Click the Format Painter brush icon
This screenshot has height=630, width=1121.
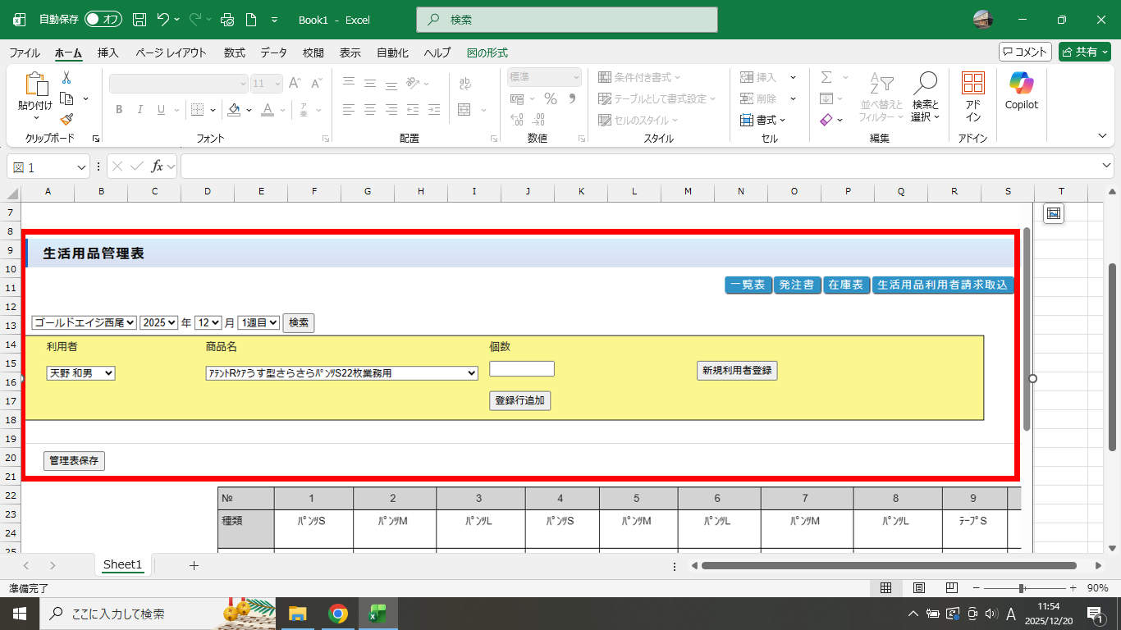(x=66, y=119)
